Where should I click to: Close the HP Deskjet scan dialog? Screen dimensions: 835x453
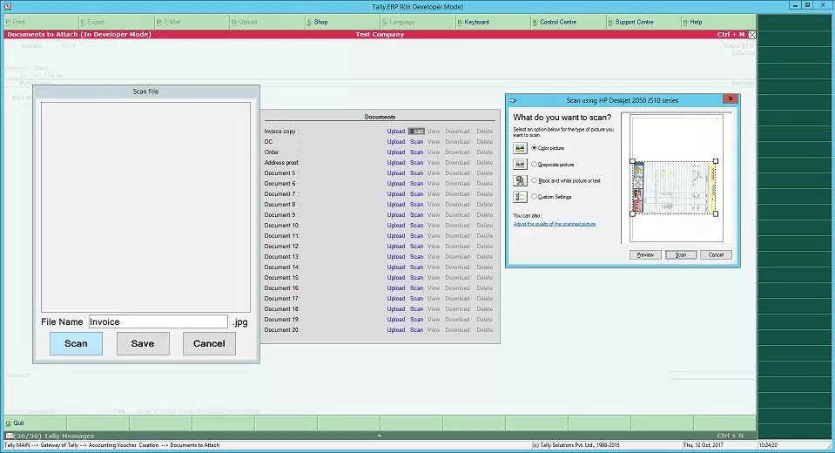point(731,98)
